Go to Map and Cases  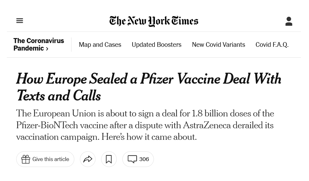[100, 45]
